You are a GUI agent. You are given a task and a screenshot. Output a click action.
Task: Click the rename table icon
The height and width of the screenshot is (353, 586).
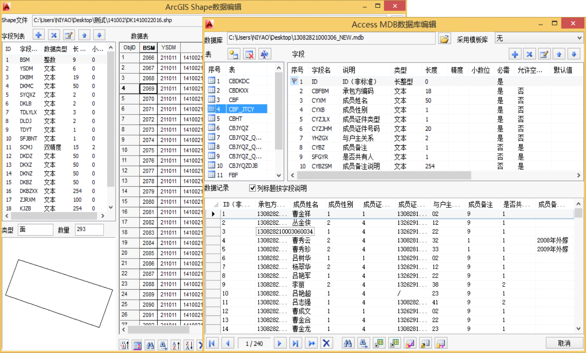point(264,54)
